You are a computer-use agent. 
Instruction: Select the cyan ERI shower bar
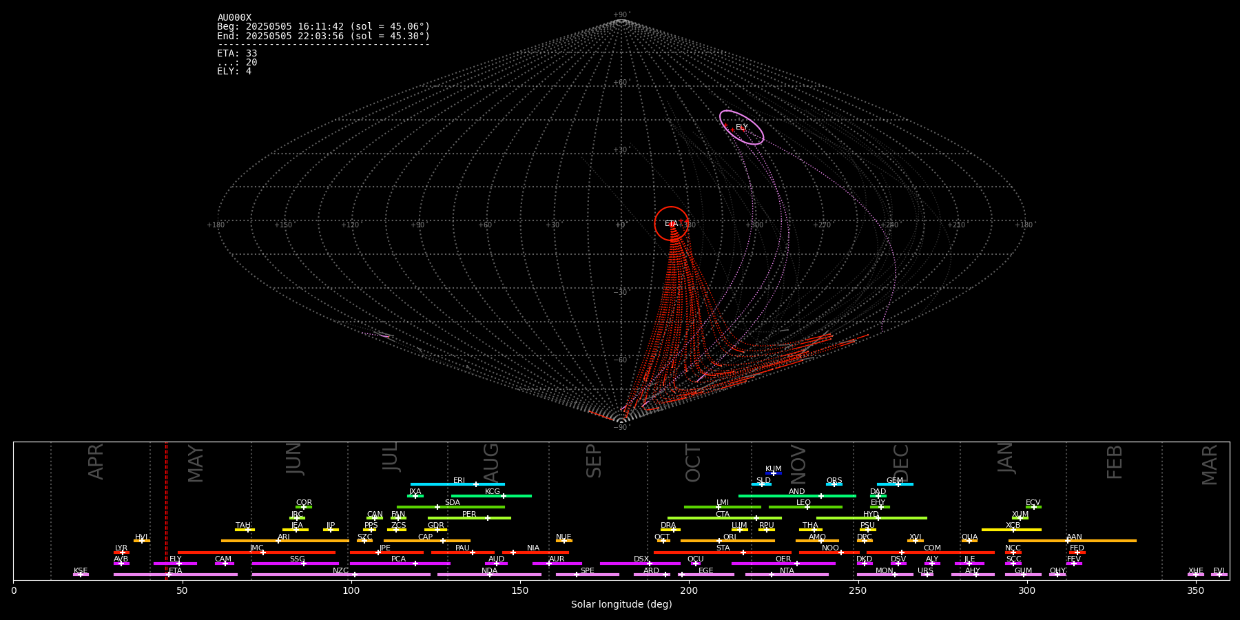tap(457, 484)
